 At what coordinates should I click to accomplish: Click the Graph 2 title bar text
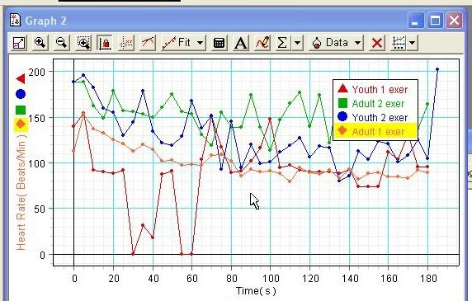point(45,21)
